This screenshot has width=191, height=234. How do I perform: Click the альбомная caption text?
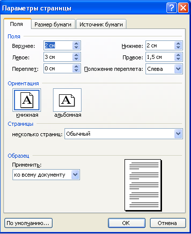point(67,115)
